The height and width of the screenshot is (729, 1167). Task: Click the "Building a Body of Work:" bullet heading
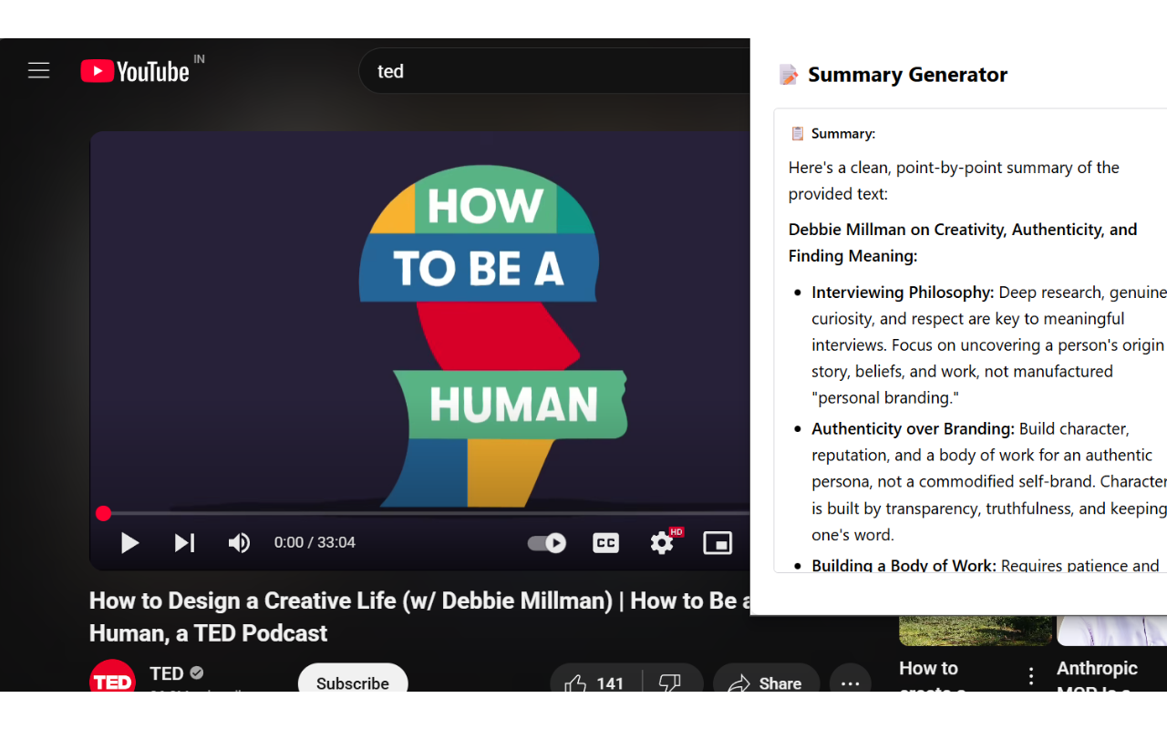click(904, 565)
